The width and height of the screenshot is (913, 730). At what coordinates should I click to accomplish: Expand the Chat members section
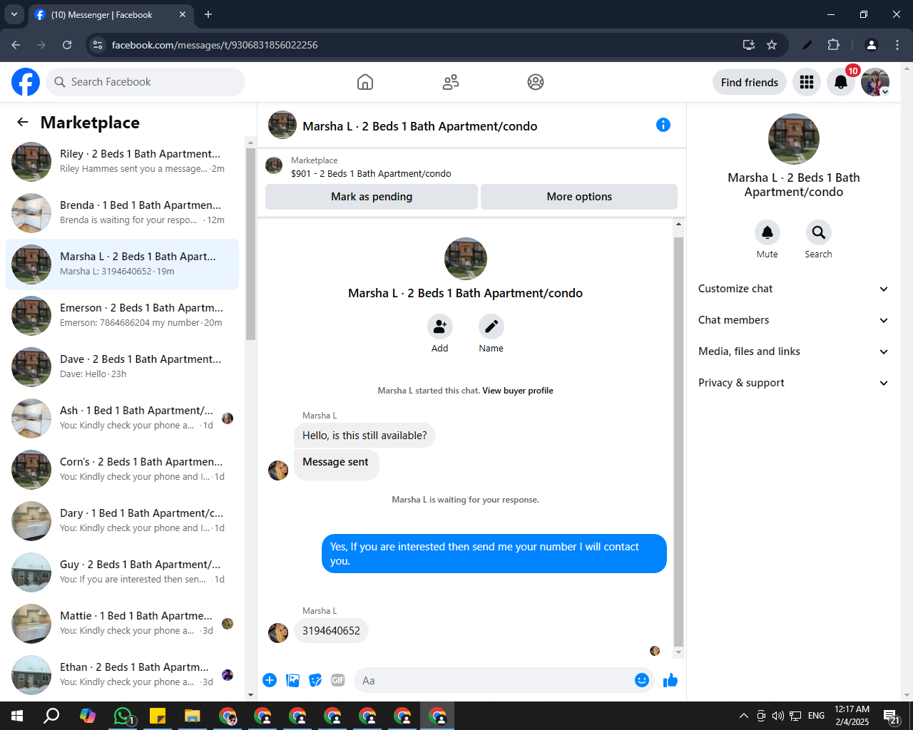coord(794,320)
